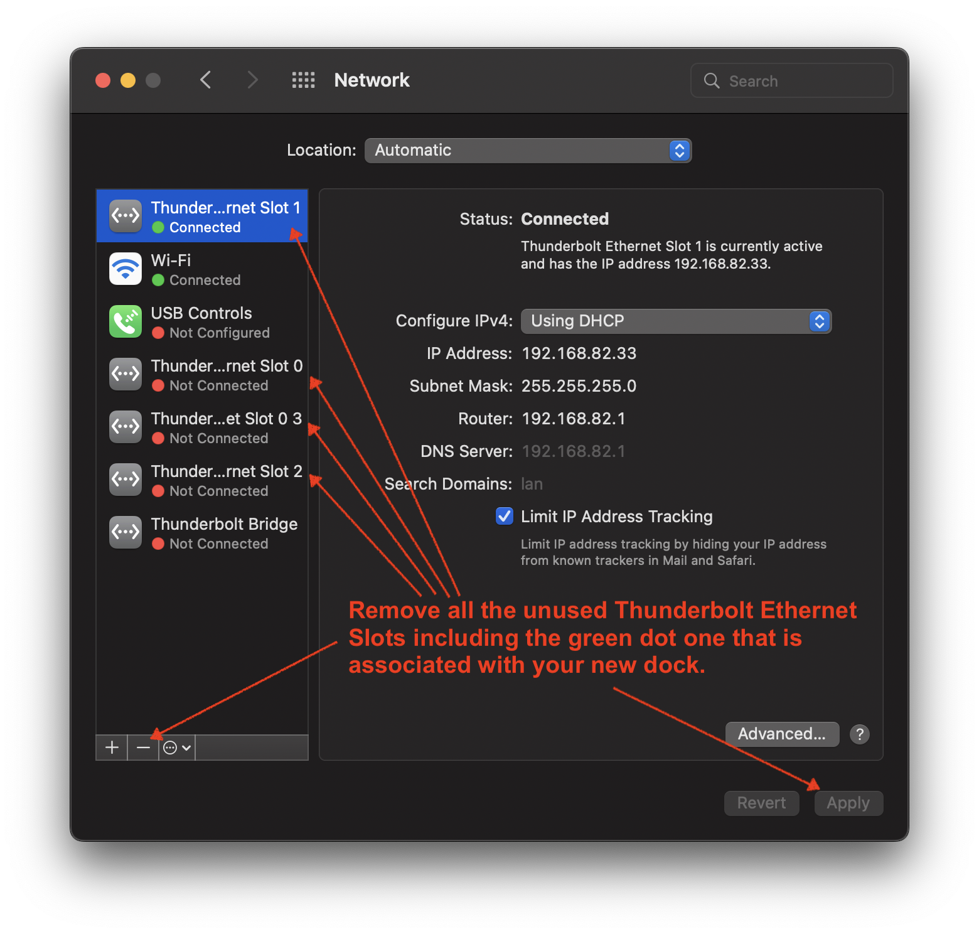
Task: Click the Thunderbolt Bridge ethernet icon
Action: (126, 532)
